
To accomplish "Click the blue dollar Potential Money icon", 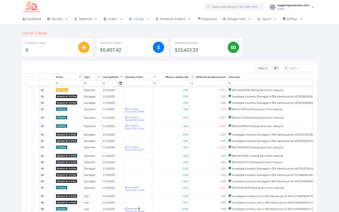I will [x=157, y=48].
